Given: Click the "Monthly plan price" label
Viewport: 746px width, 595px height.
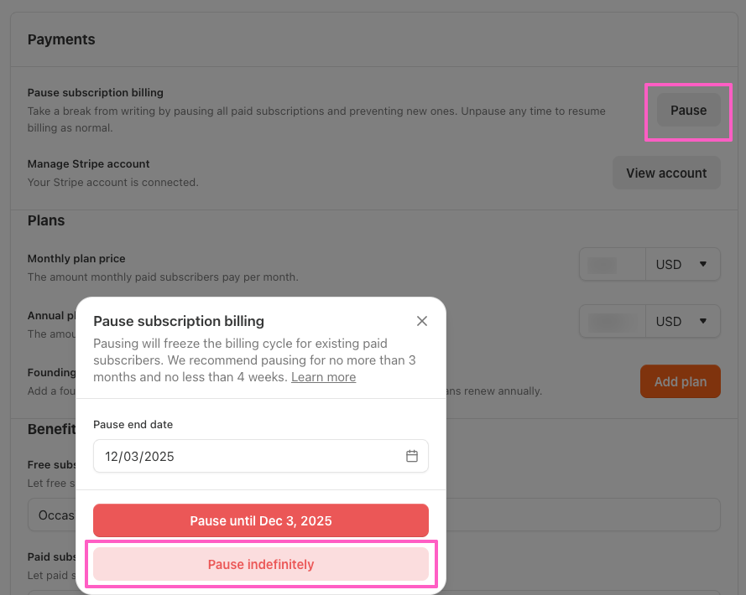Looking at the screenshot, I should (76, 259).
